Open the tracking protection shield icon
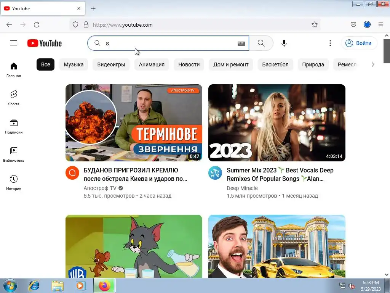The height and width of the screenshot is (293, 390). 75,25
